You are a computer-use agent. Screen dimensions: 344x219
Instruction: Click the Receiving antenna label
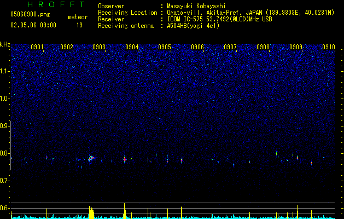[126, 26]
